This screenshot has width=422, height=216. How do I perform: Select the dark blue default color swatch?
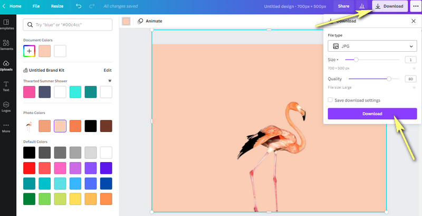pos(106,183)
